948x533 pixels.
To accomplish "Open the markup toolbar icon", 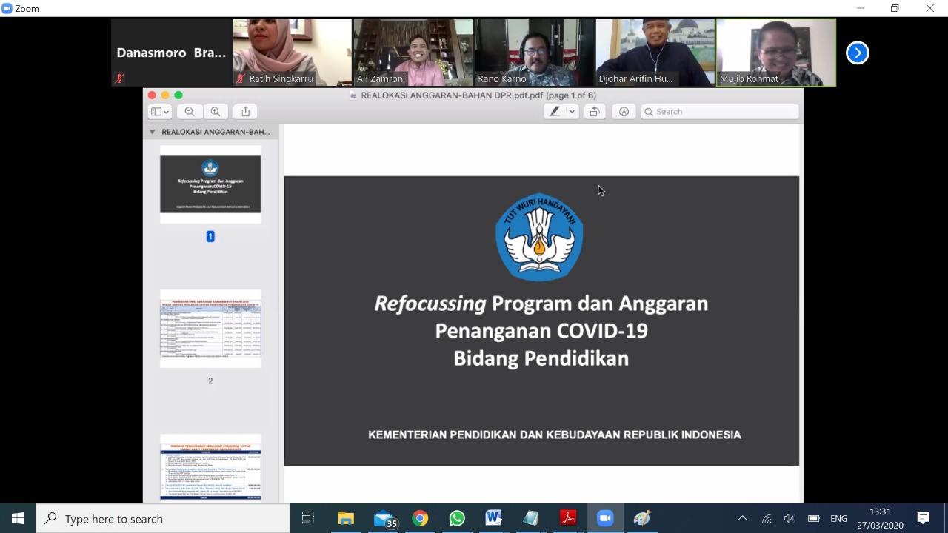I will pyautogui.click(x=624, y=112).
